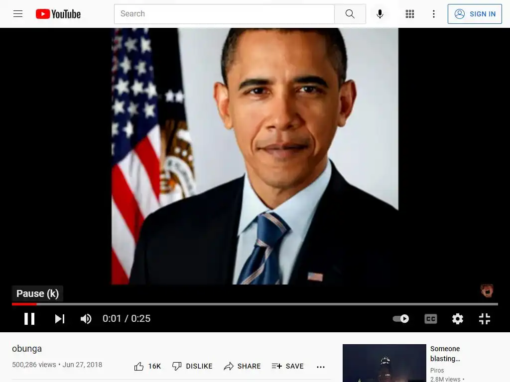The width and height of the screenshot is (510, 382).
Task: Click the magnifier search button
Action: pos(350,13)
